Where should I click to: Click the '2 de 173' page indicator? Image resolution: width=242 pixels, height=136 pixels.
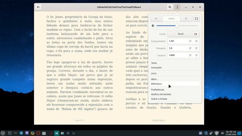(79, 121)
